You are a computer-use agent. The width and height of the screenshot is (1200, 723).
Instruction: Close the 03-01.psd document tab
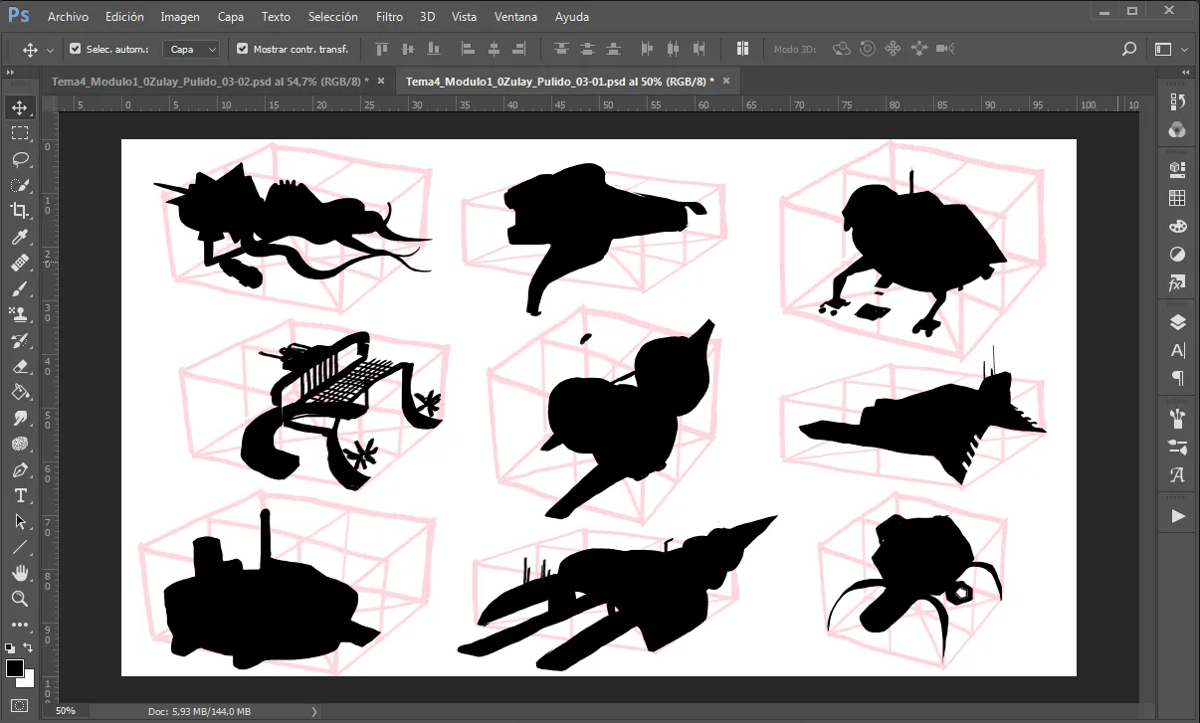point(726,81)
